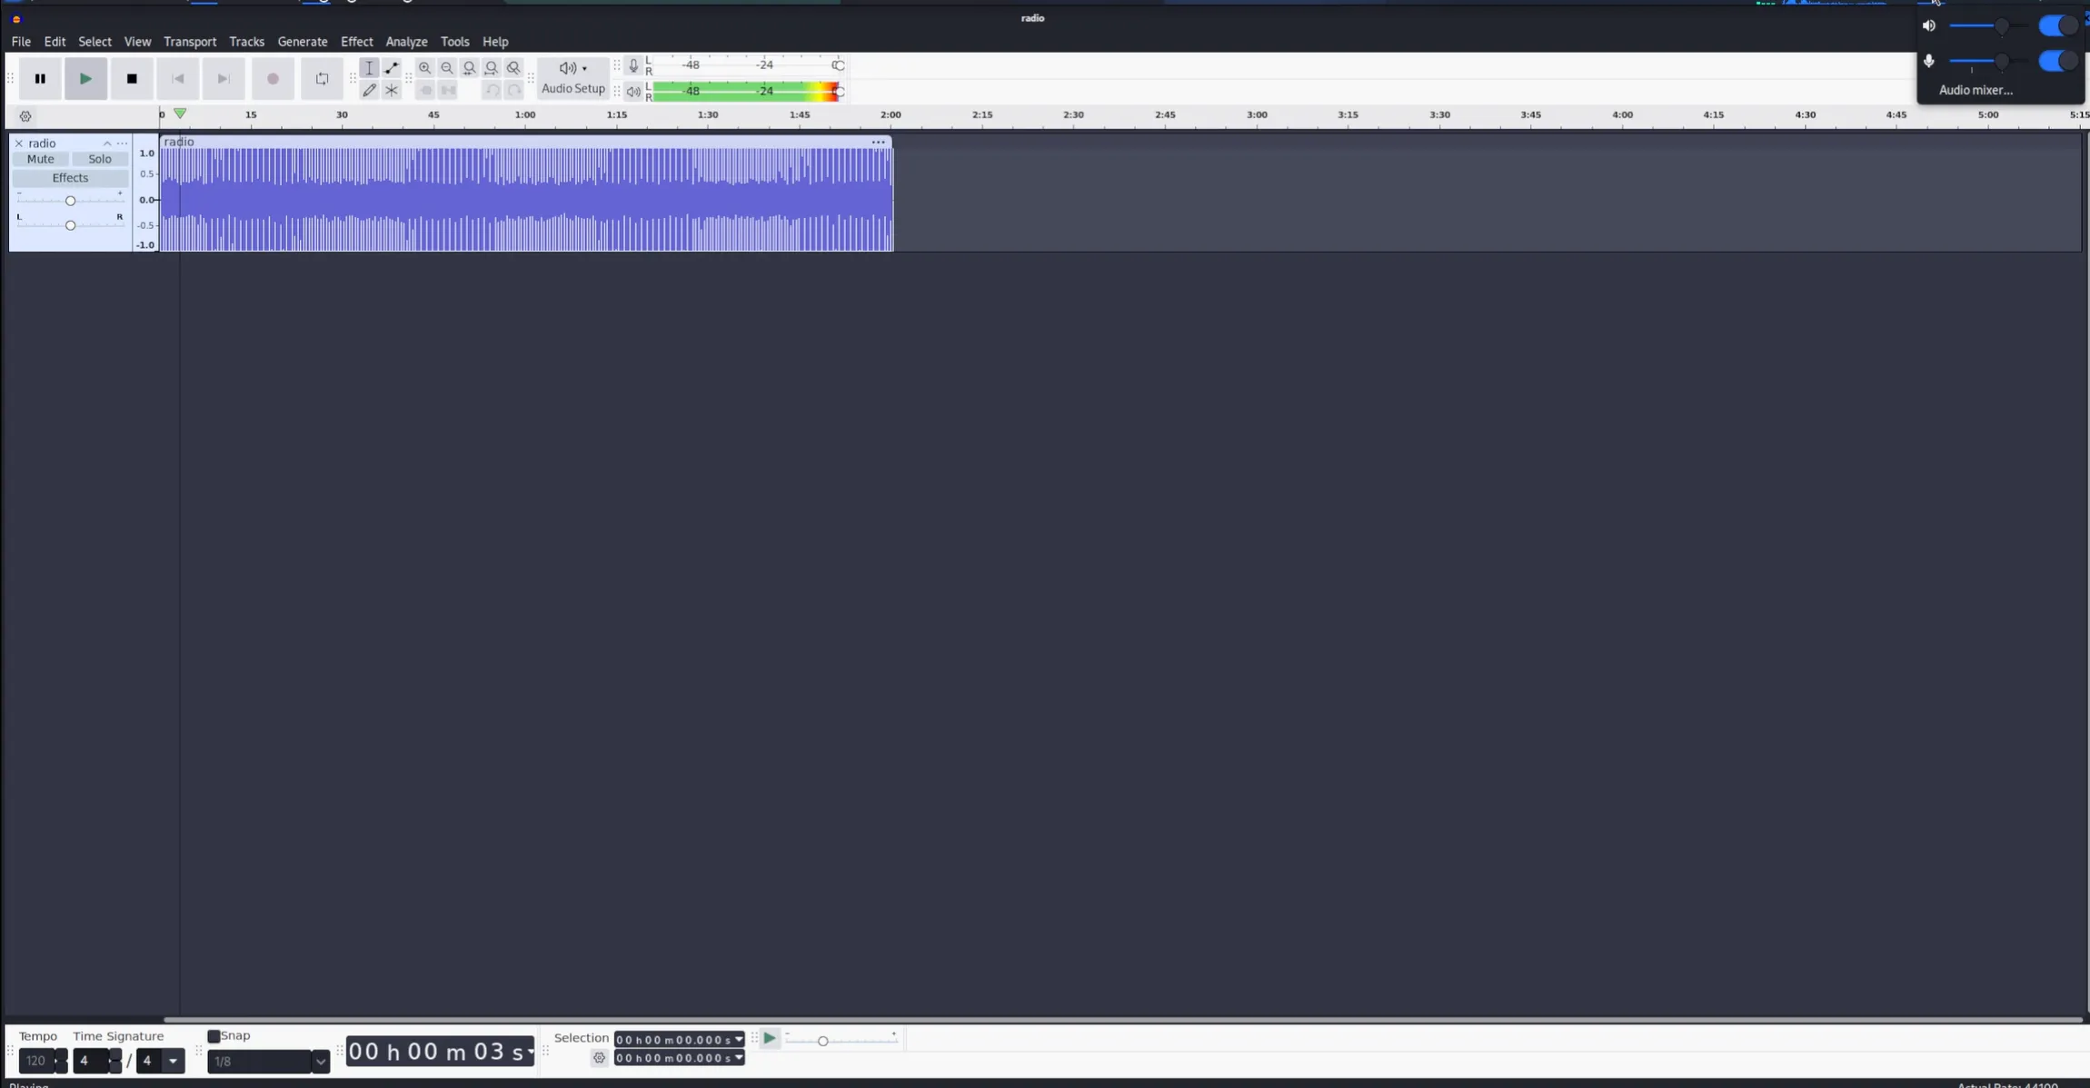The image size is (2090, 1088).
Task: Click the Zoom In magnifier icon
Action: pyautogui.click(x=424, y=68)
